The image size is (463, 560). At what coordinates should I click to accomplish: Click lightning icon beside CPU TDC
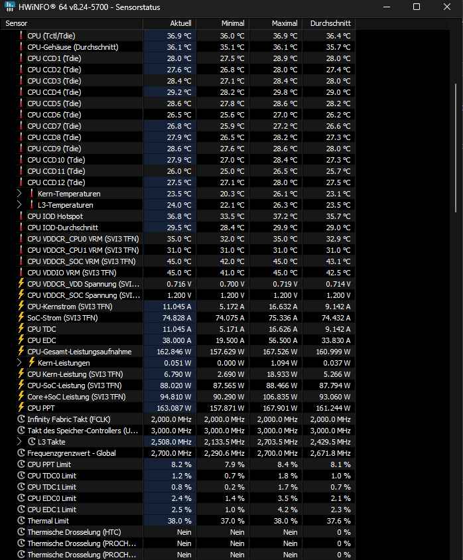(21, 328)
